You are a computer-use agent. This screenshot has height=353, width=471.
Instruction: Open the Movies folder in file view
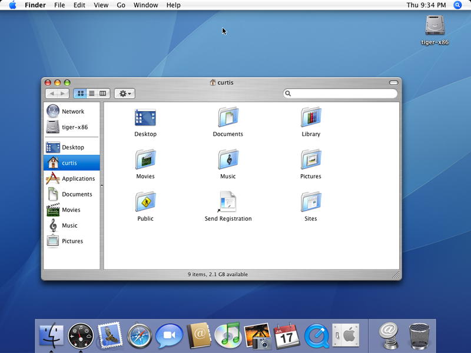pyautogui.click(x=145, y=160)
